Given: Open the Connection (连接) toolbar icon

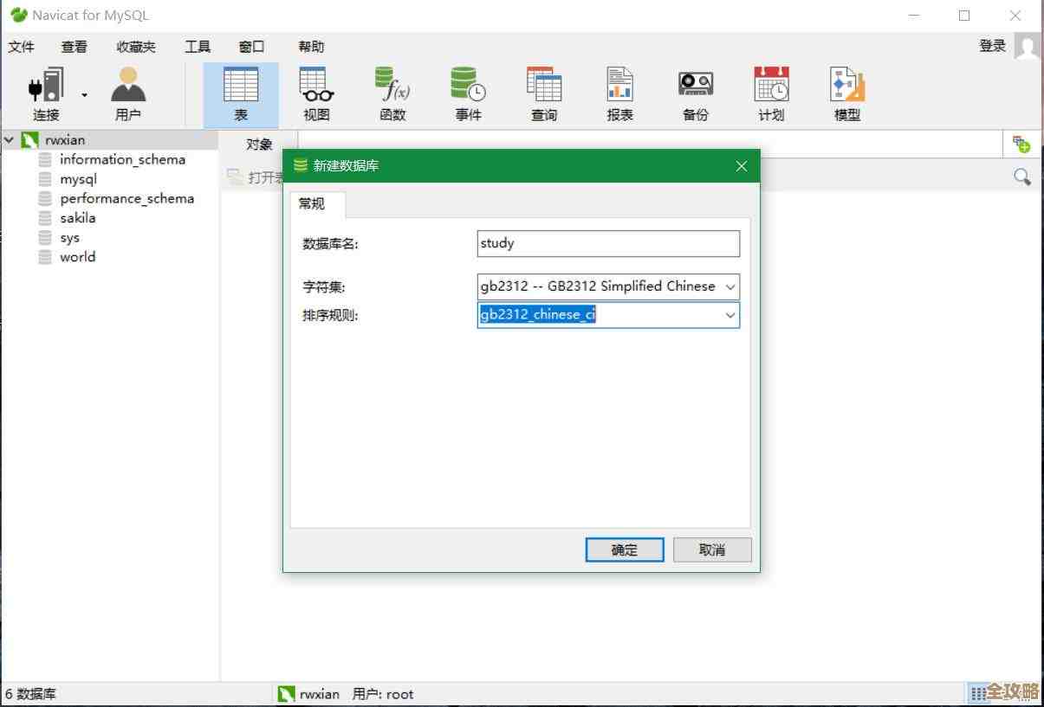Looking at the screenshot, I should click(46, 95).
